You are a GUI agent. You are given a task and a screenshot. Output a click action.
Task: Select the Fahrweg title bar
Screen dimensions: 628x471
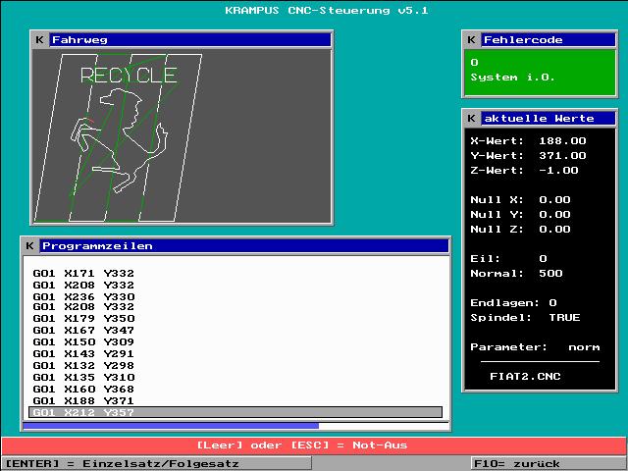click(190, 40)
